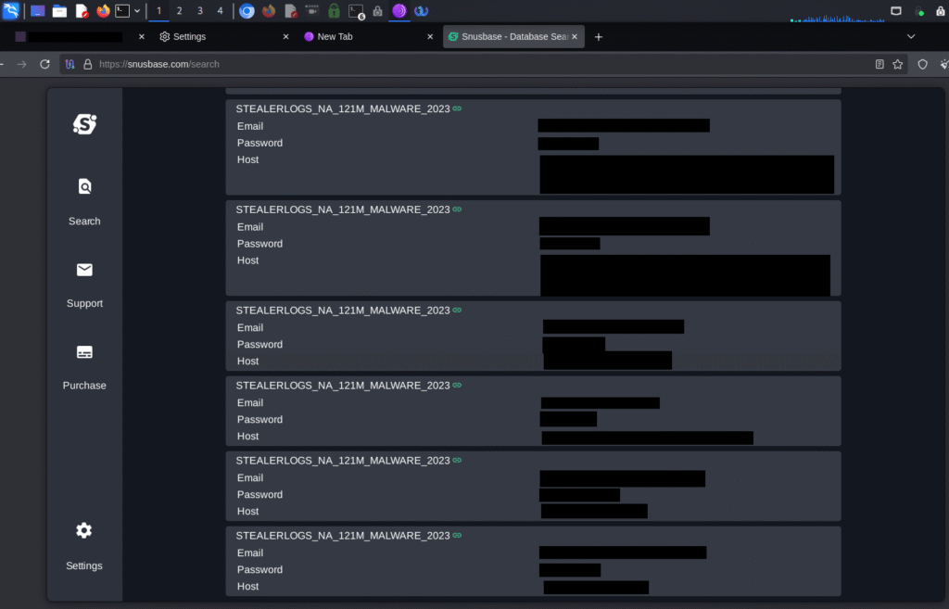The image size is (949, 609).
Task: Open the Search page from sidebar
Action: [84, 202]
